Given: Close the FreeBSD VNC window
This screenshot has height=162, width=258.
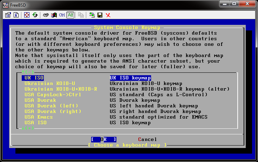Looking at the screenshot, I should pos(247,3).
